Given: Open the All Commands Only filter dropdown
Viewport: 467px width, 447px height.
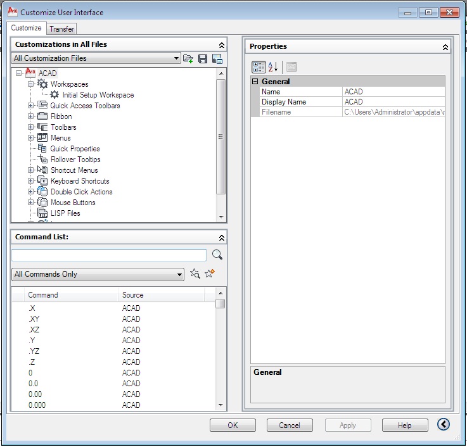Looking at the screenshot, I should click(x=98, y=274).
